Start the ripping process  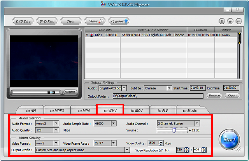[229, 140]
